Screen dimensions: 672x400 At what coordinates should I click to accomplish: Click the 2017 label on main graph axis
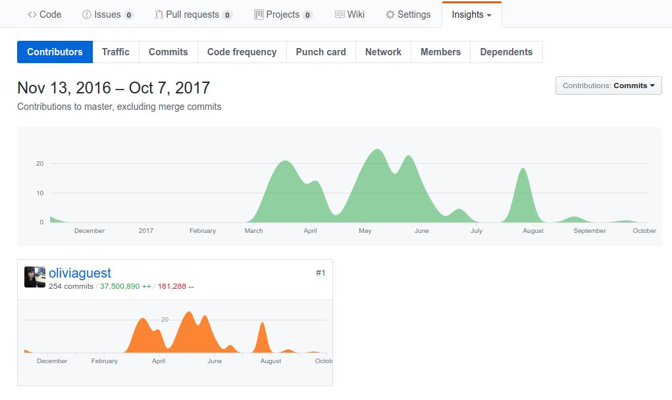(x=145, y=231)
